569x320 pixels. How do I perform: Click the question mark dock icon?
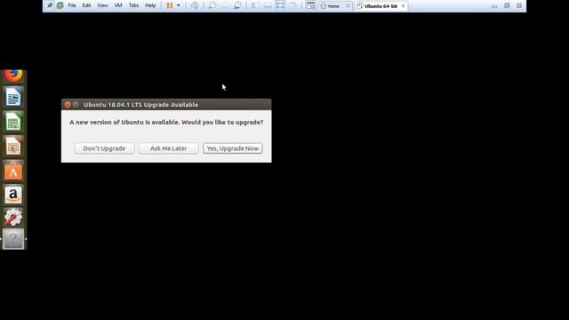[13, 239]
